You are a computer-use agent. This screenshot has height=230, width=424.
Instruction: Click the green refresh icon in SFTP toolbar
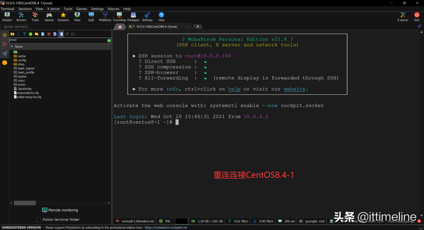(x=31, y=34)
